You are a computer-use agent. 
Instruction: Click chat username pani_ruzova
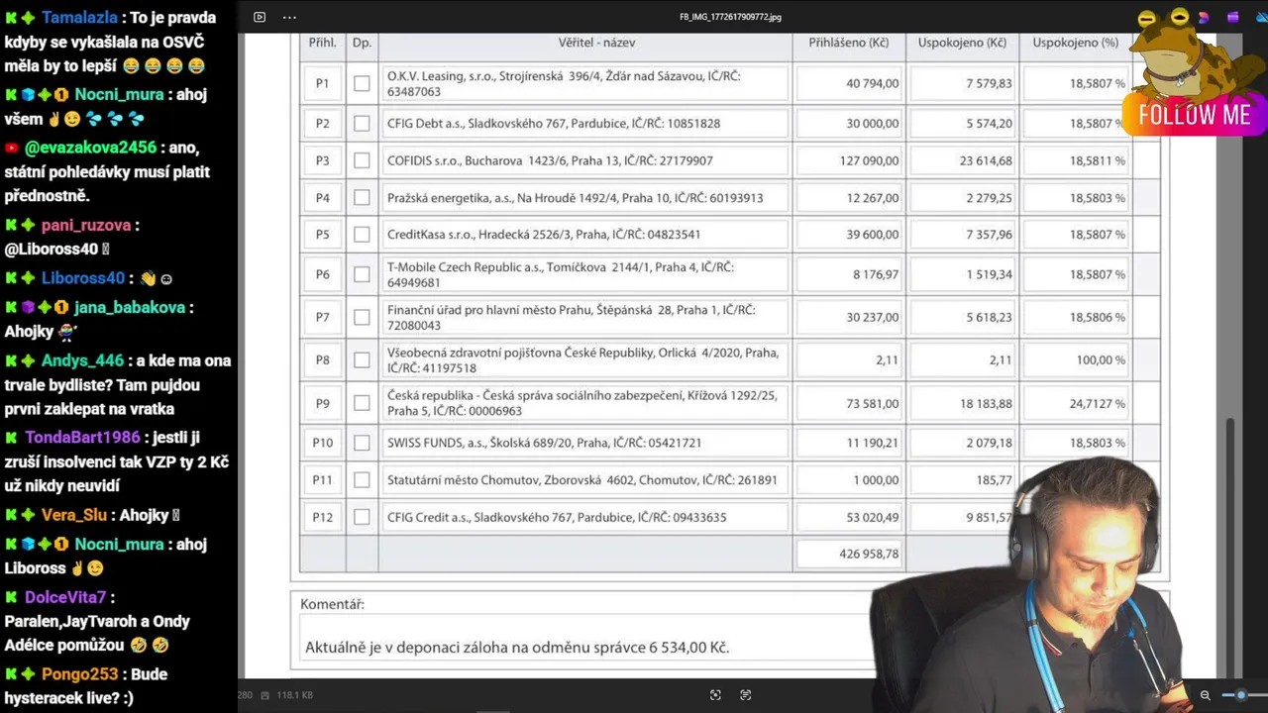click(85, 225)
